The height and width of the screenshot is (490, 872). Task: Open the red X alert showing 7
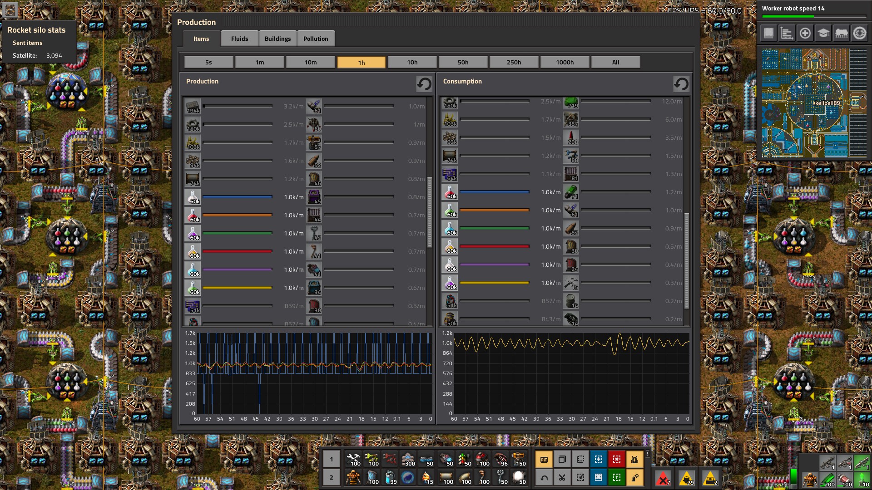(x=663, y=478)
